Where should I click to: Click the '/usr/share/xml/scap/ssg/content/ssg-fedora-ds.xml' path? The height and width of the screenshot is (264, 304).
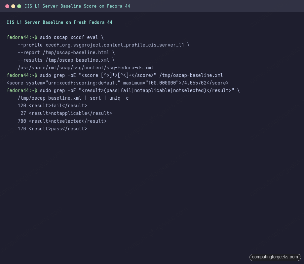tap(86, 68)
